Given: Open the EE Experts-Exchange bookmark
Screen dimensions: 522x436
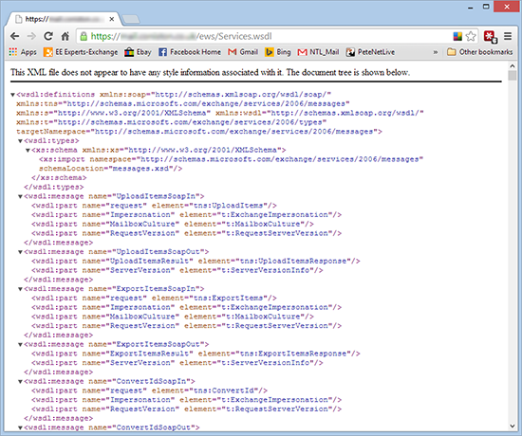Looking at the screenshot, I should pos(81,52).
